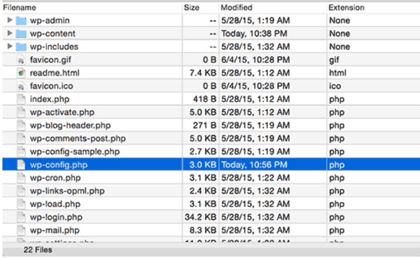
Task: Click the favicon.gif file icon
Action: click(x=21, y=60)
